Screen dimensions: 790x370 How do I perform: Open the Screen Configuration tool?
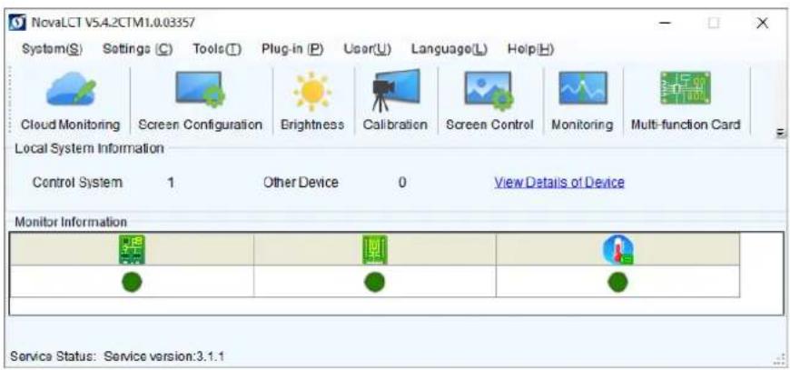coord(200,101)
